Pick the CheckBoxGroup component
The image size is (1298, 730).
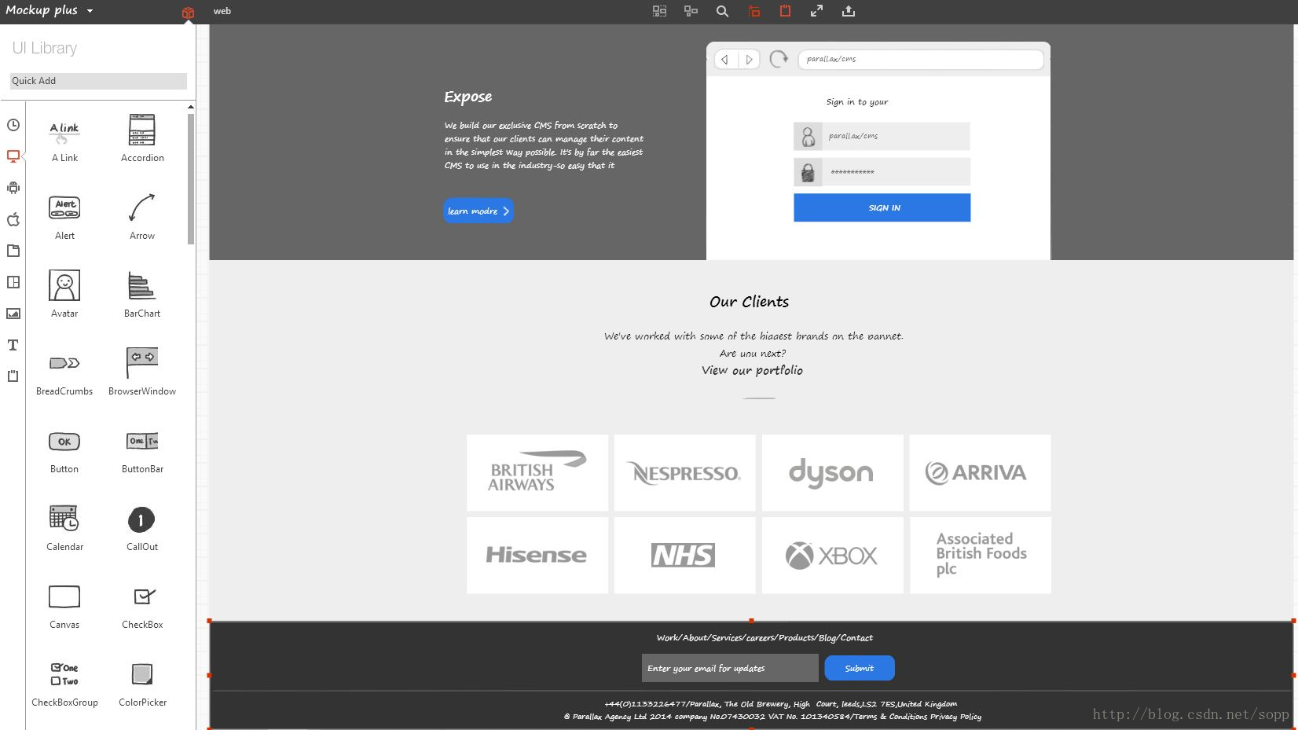tap(64, 683)
